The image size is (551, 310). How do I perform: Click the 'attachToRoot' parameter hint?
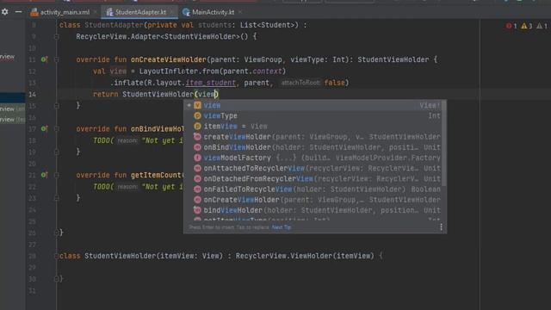300,83
